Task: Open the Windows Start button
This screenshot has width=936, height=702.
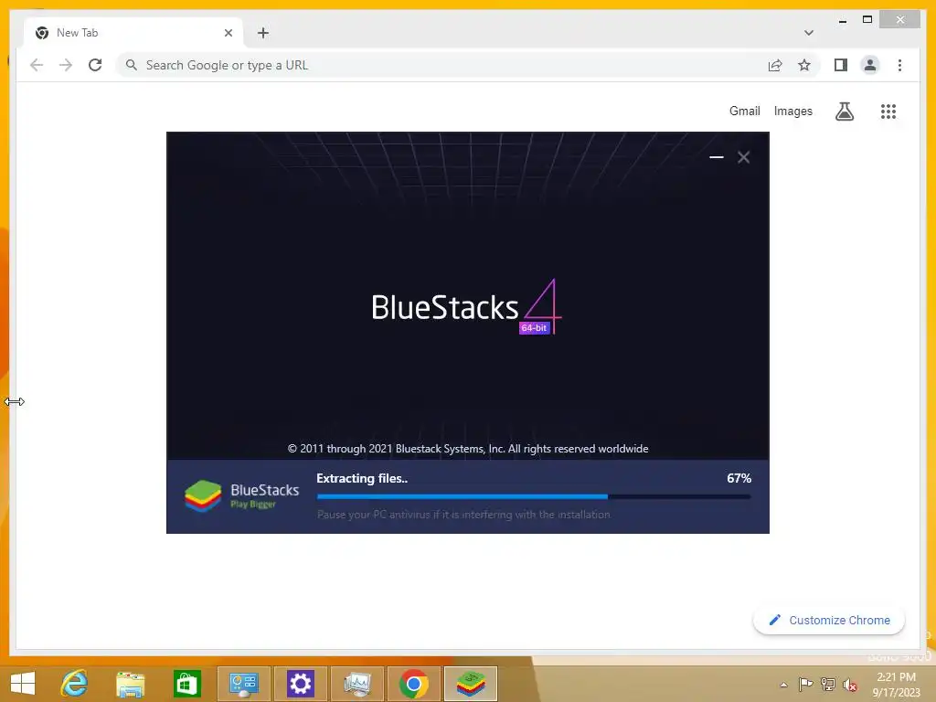Action: coord(23,684)
